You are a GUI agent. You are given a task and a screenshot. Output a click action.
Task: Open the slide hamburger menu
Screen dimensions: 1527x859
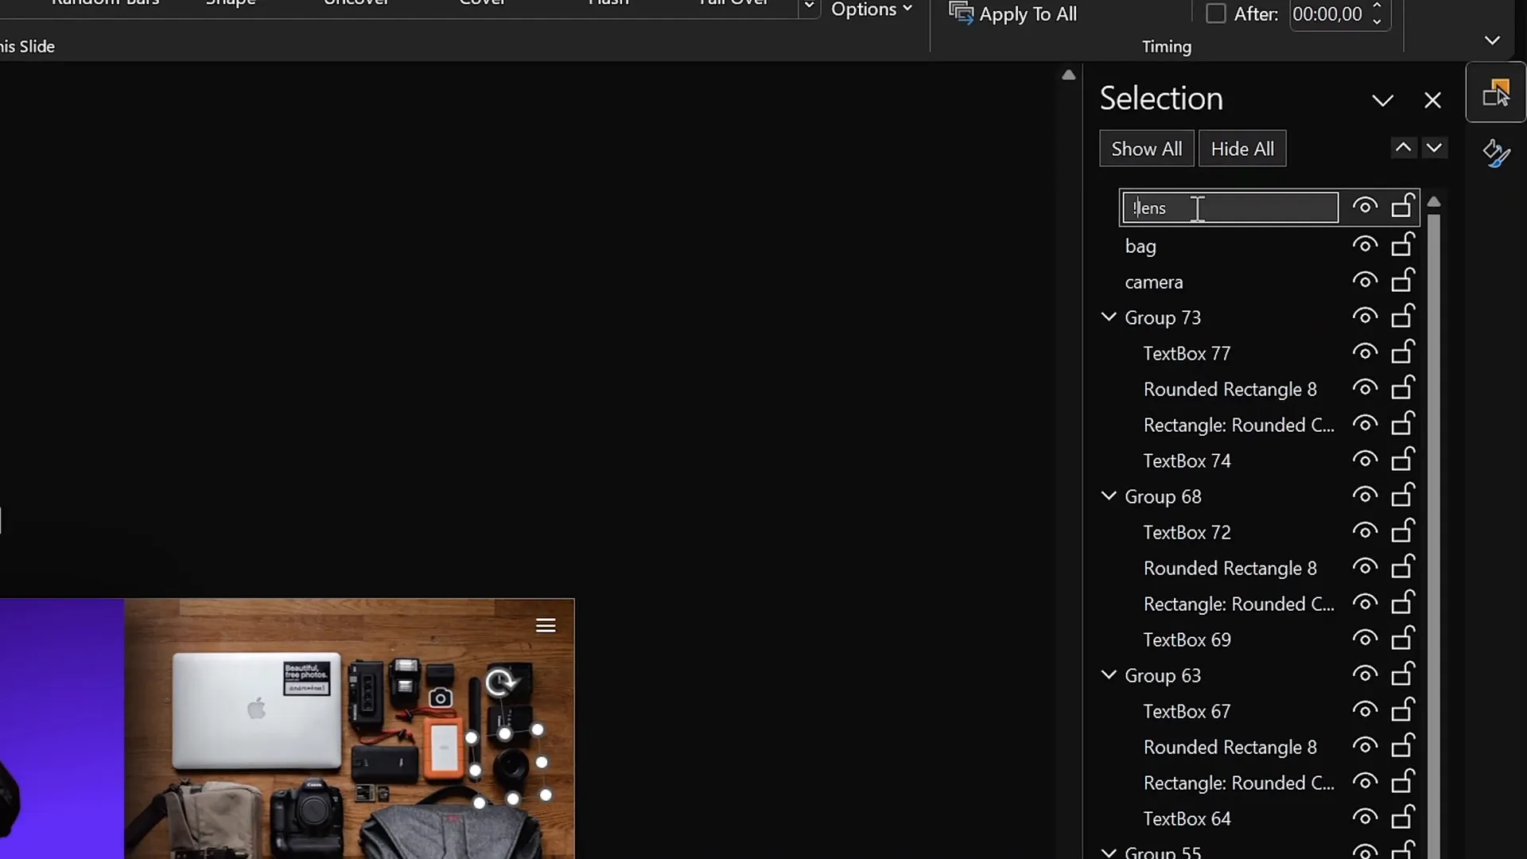(546, 625)
